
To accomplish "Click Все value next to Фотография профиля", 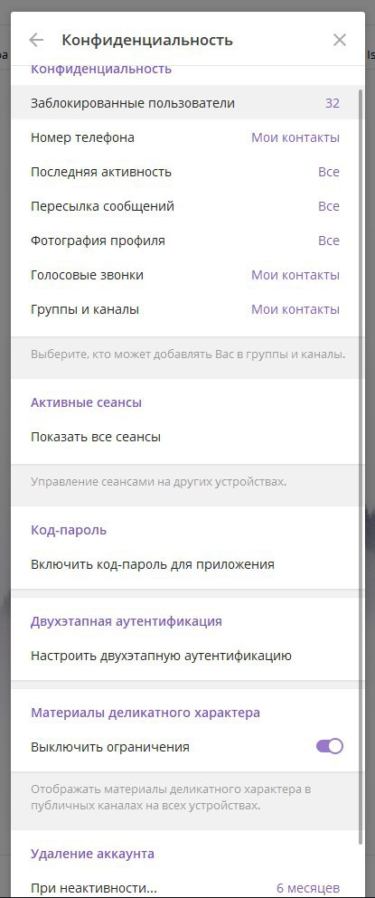I will 329,241.
